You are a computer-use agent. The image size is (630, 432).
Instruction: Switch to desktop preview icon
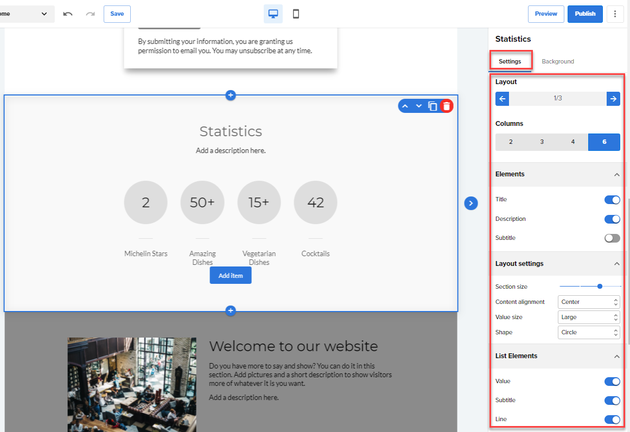point(273,14)
